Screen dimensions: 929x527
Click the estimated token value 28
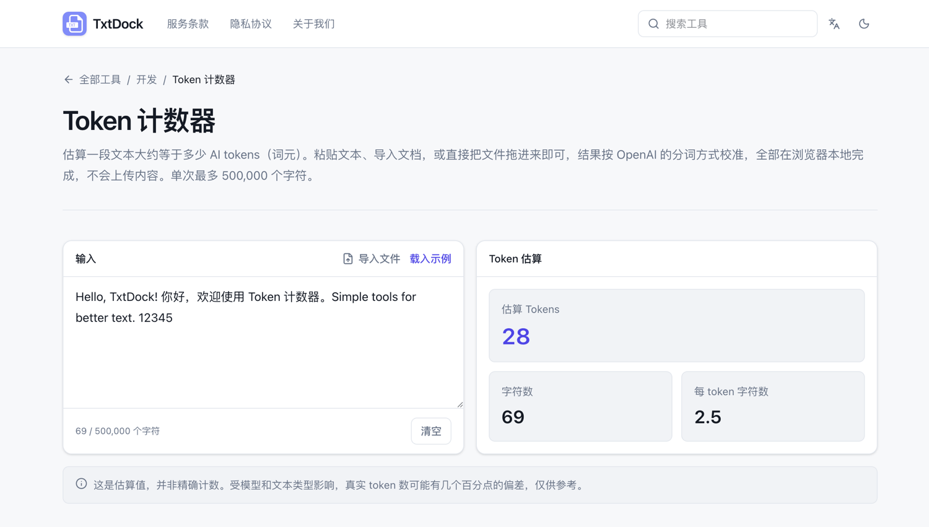516,336
